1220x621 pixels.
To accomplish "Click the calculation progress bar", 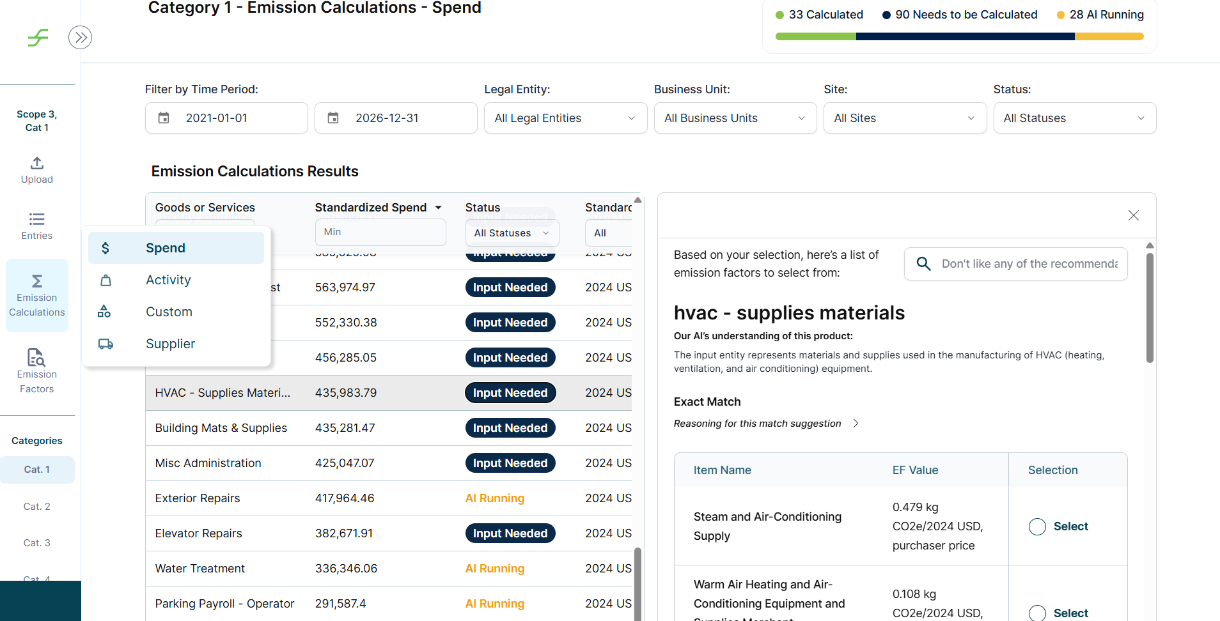I will (x=959, y=37).
